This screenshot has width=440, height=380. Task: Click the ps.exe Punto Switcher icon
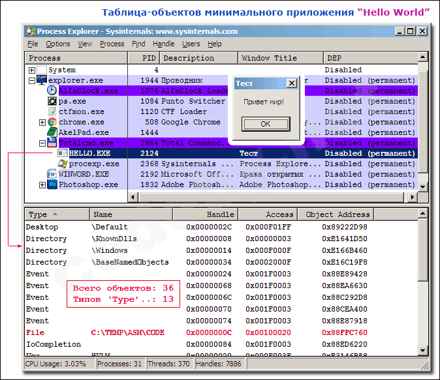pyautogui.click(x=52, y=102)
